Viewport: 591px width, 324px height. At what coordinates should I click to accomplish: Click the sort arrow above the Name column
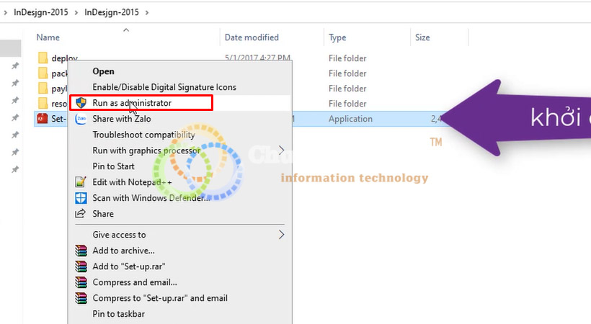[126, 30]
